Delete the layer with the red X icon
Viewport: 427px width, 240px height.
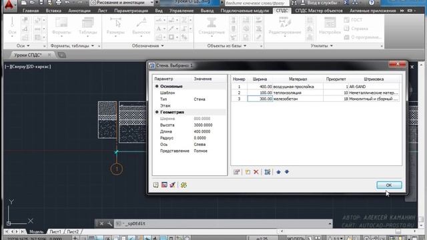[256, 172]
